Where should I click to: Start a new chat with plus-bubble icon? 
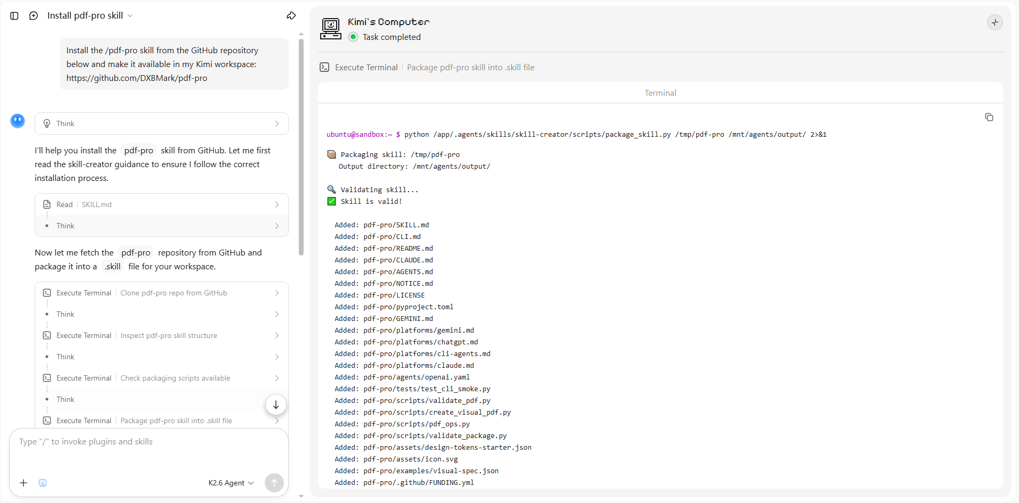pos(34,16)
